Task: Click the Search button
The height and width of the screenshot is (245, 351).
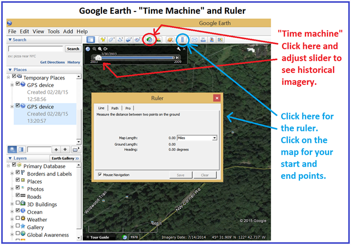Action: pyautogui.click(x=73, y=49)
